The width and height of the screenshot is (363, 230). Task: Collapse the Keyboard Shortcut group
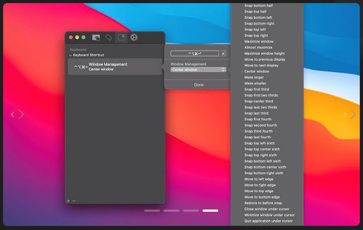point(70,55)
